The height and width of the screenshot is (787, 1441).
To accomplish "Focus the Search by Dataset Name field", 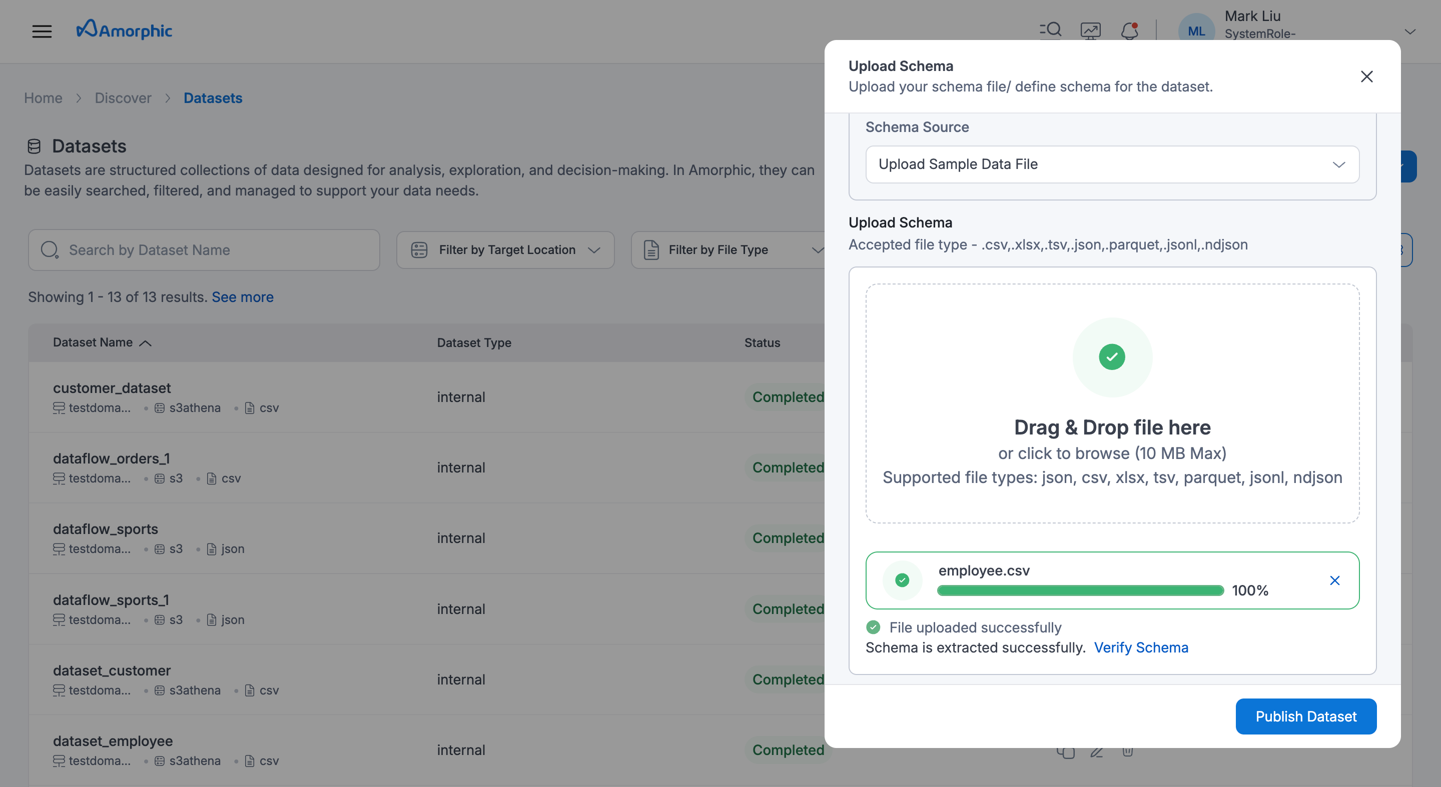I will coord(204,250).
